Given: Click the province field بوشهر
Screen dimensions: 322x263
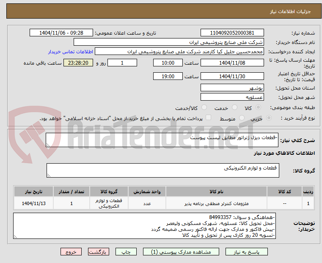Looking at the screenshot, I should point(232,88).
